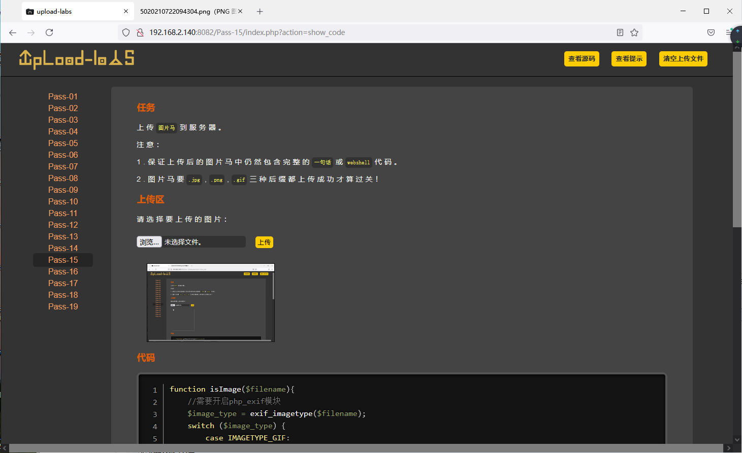Navigate to Pass-09
The height and width of the screenshot is (453, 742).
[63, 190]
